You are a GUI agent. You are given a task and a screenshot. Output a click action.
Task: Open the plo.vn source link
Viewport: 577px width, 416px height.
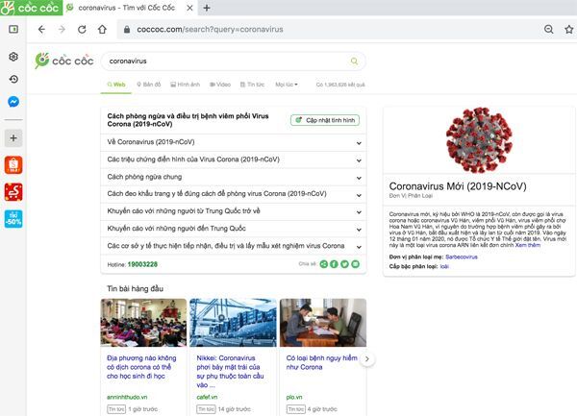click(x=294, y=397)
